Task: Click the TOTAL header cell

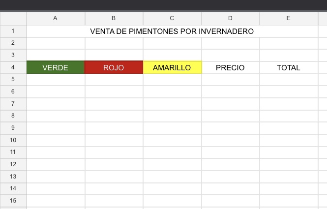Action: [289, 67]
